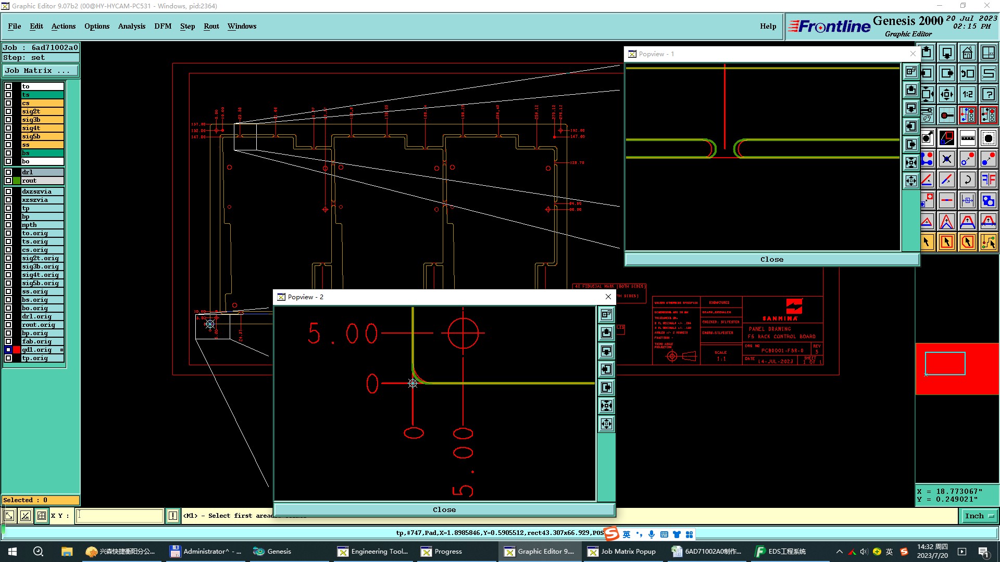
Task: Open the Analysis menu
Action: coord(131,26)
